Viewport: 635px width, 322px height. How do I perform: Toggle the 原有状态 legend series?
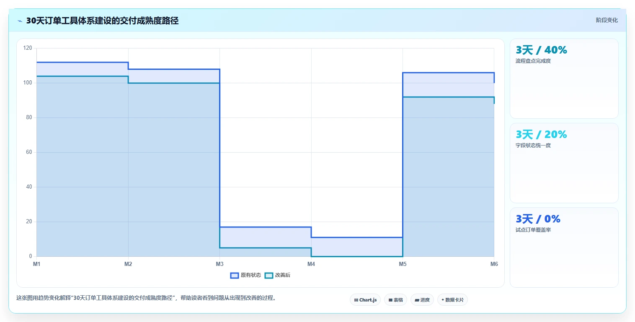[245, 275]
